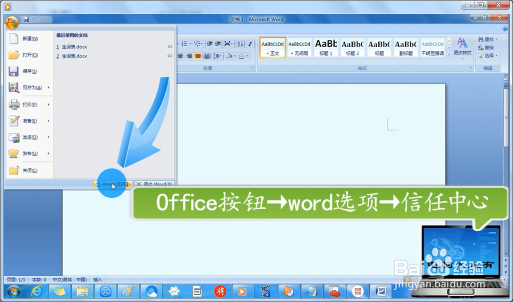Toggle 插入 mode in status bar
The image size is (513, 302).
pos(97,280)
